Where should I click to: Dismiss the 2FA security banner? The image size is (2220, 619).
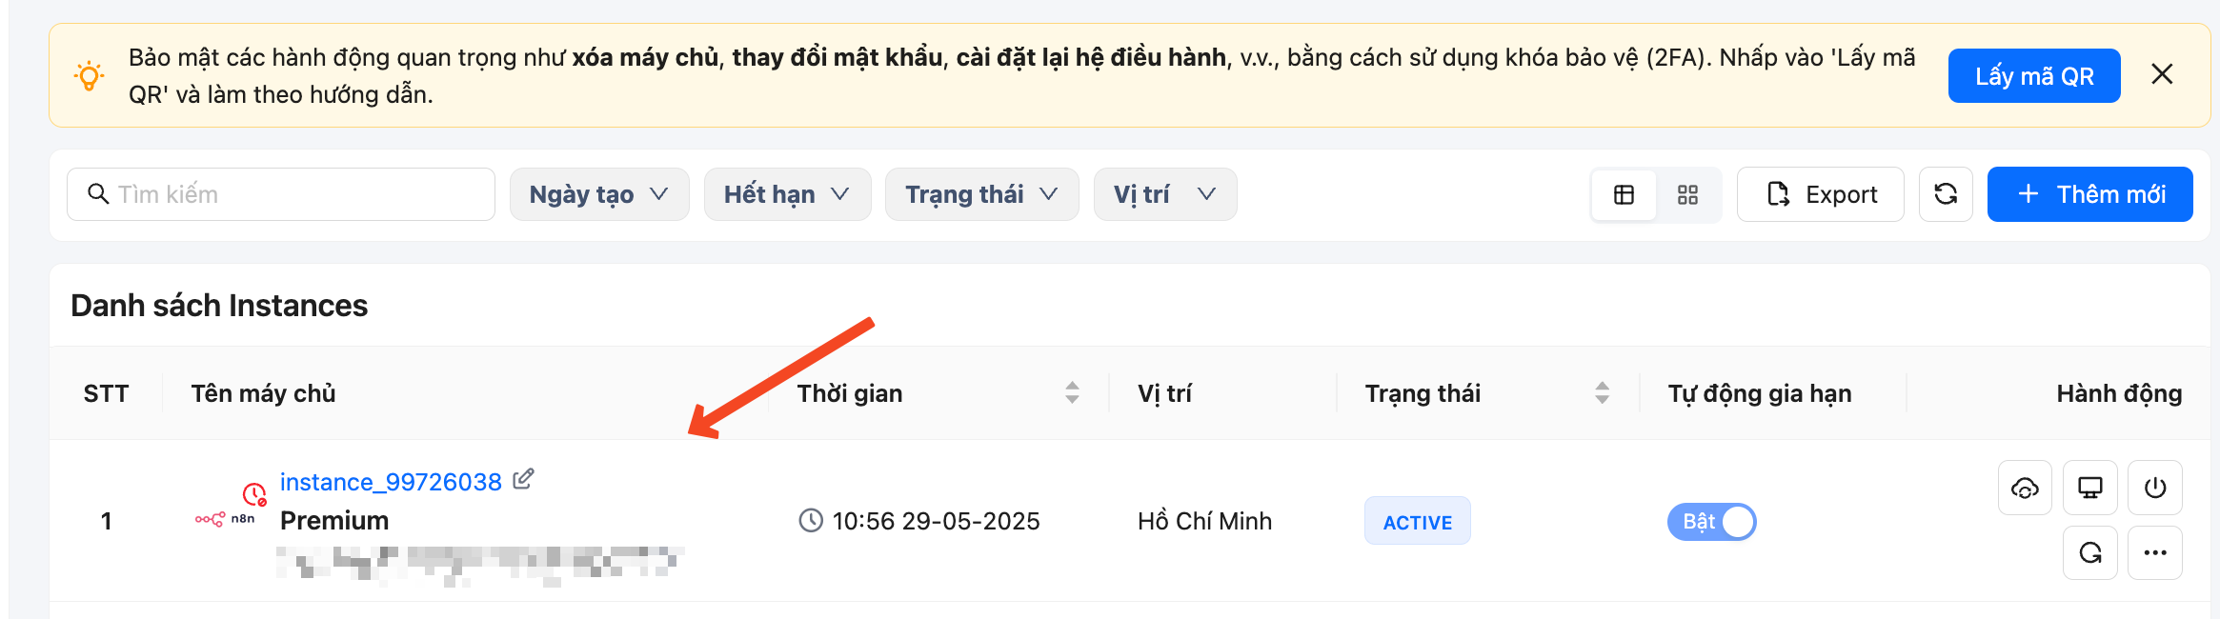(2162, 74)
